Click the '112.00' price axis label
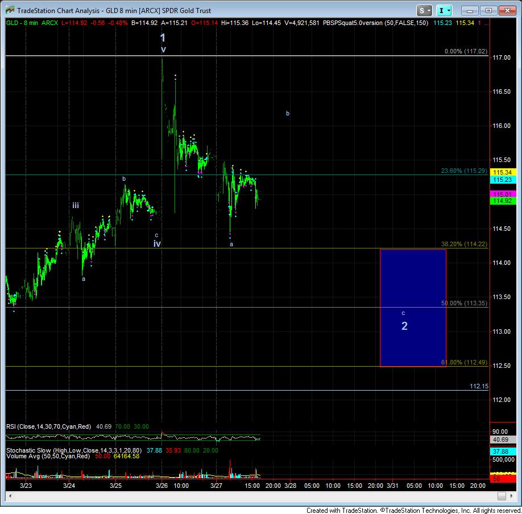522x514 pixels. [x=502, y=400]
